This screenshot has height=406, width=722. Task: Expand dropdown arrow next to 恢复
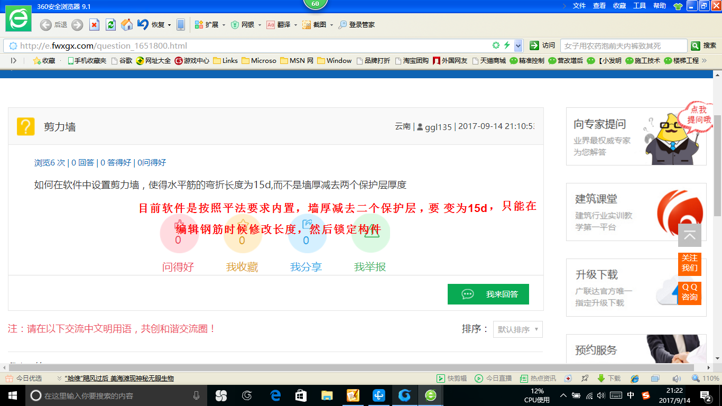(169, 25)
